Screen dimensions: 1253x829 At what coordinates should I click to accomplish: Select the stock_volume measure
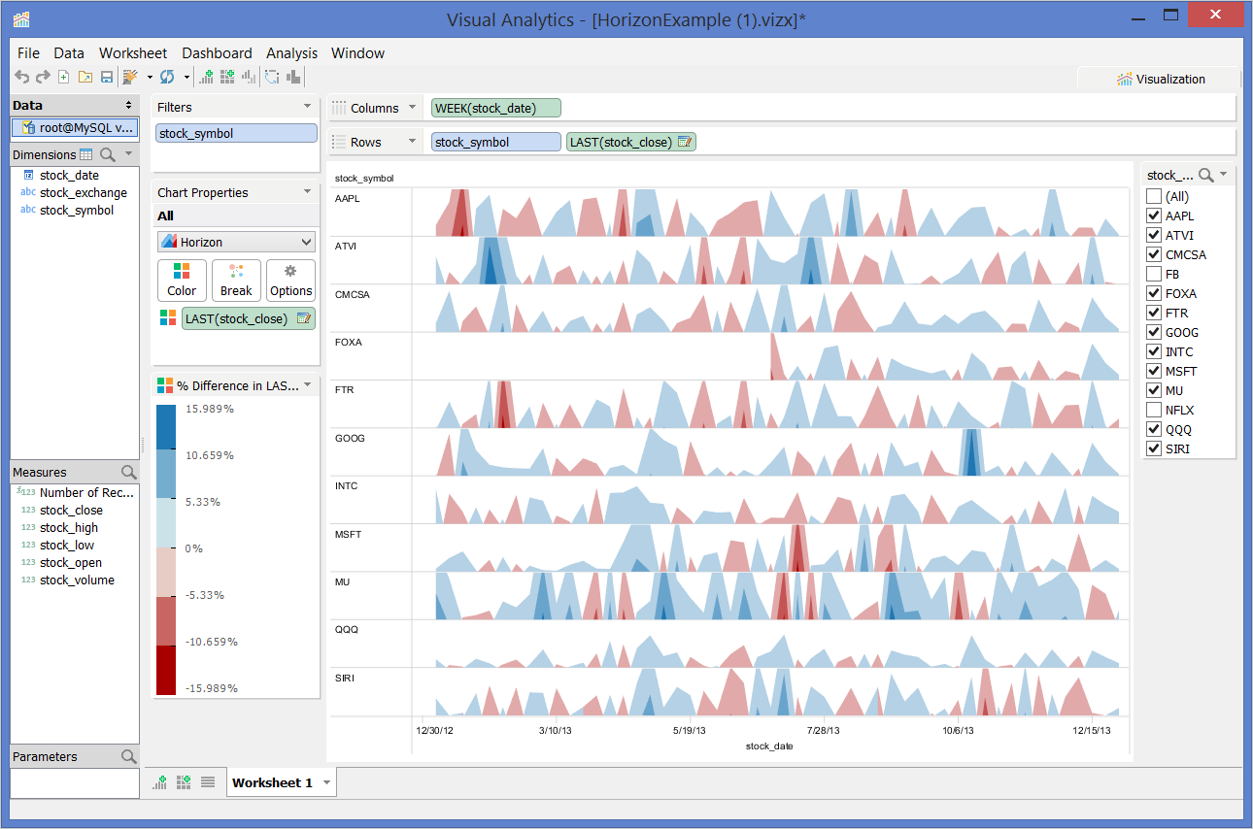pos(77,580)
